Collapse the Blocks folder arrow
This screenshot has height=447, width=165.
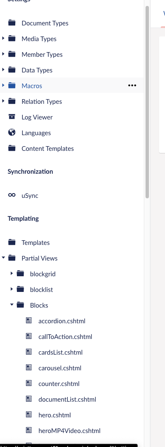pos(12,305)
